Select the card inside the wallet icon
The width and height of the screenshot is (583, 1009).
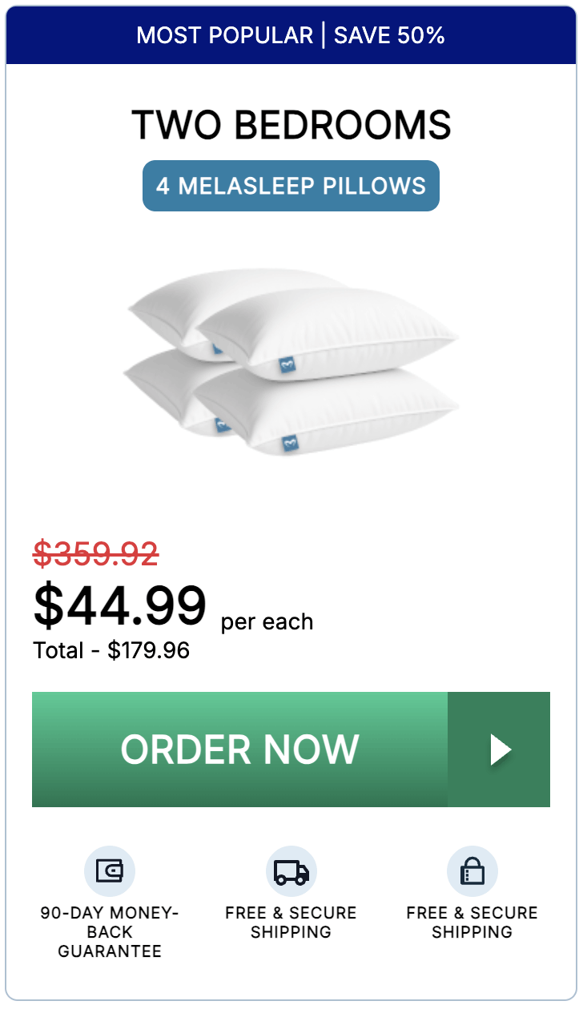(112, 870)
